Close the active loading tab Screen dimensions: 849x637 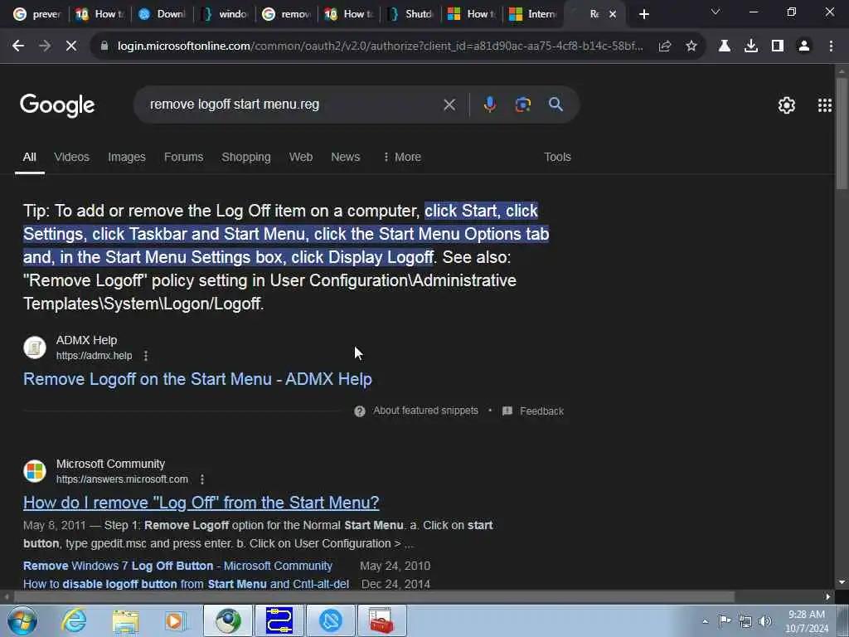tap(613, 14)
